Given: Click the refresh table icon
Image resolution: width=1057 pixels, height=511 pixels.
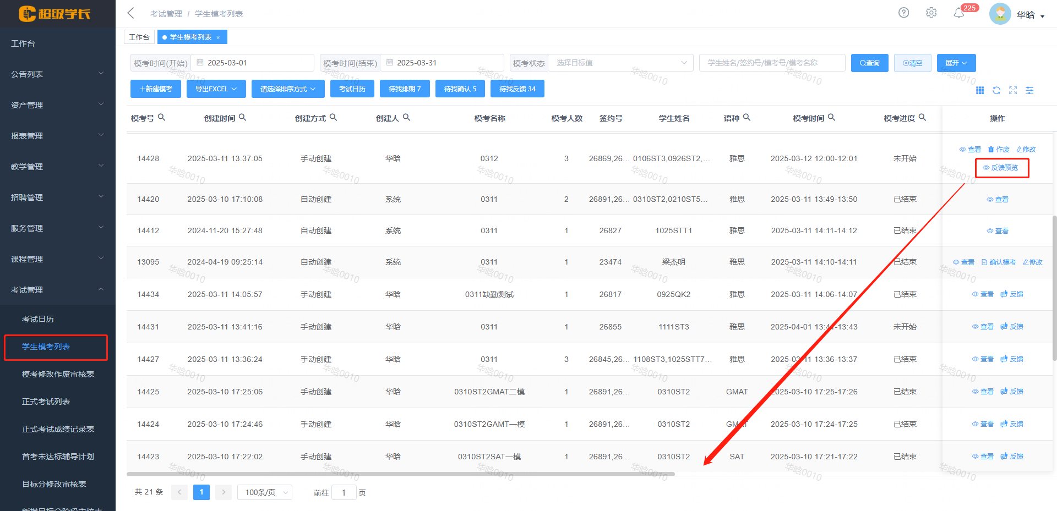Looking at the screenshot, I should pyautogui.click(x=996, y=90).
